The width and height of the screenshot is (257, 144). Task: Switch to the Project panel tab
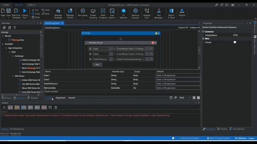point(7,98)
